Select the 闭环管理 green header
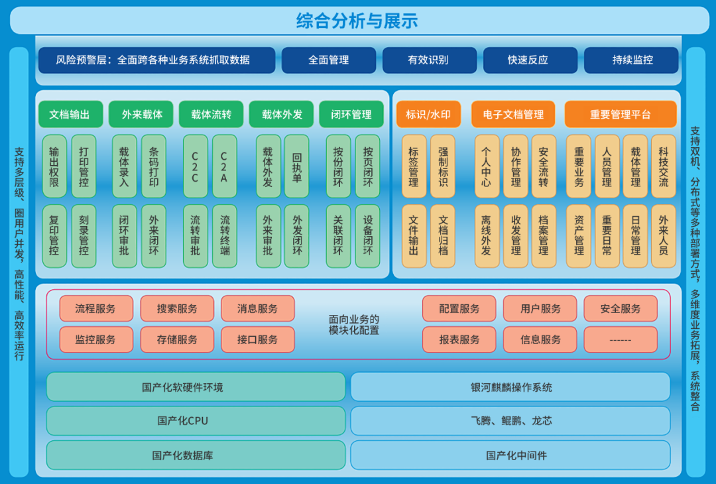Screen dimensions: 716x484 [351, 114]
